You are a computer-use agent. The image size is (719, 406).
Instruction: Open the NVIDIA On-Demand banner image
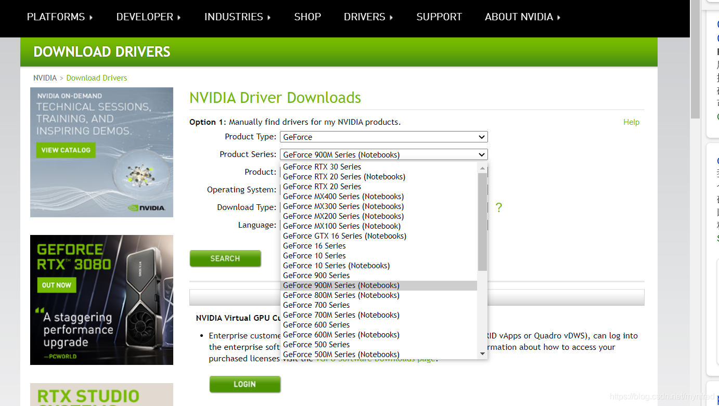coord(101,152)
